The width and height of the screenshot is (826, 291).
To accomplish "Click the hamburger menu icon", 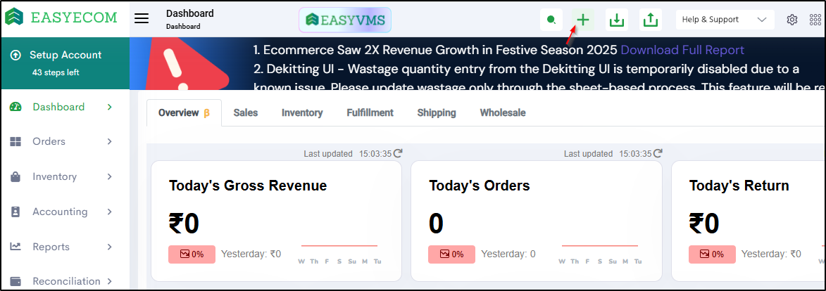I will (142, 19).
